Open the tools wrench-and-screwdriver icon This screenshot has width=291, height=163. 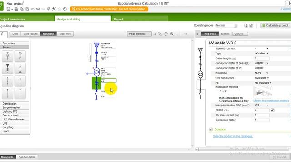54,9
